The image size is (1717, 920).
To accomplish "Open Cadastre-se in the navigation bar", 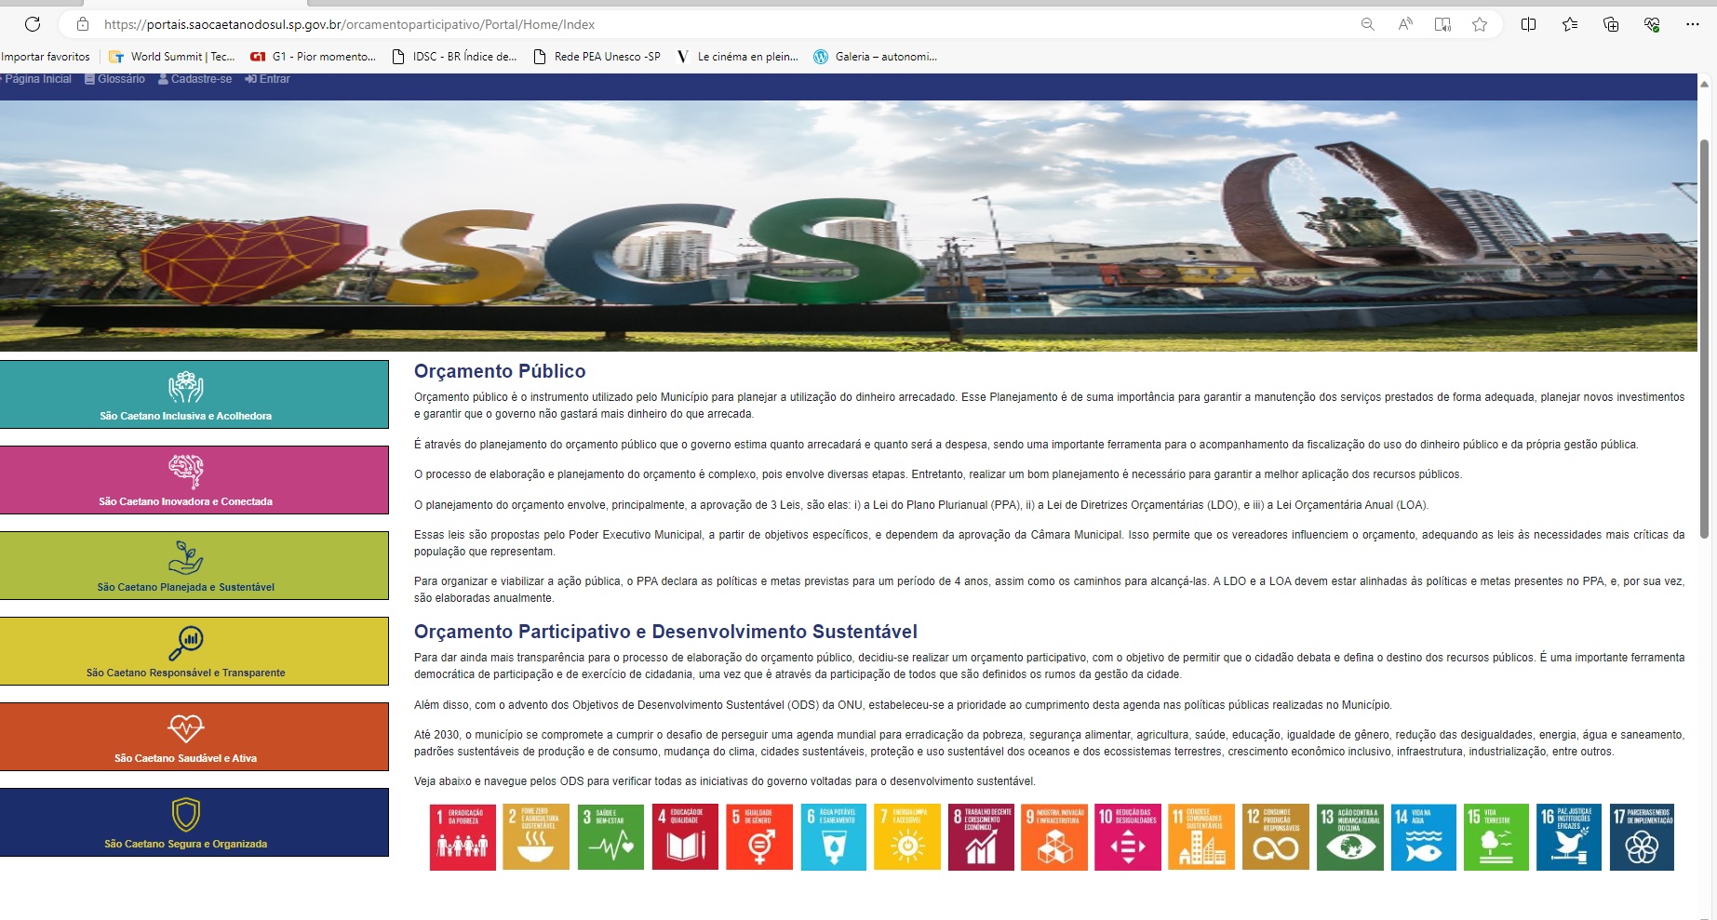I will pos(195,79).
